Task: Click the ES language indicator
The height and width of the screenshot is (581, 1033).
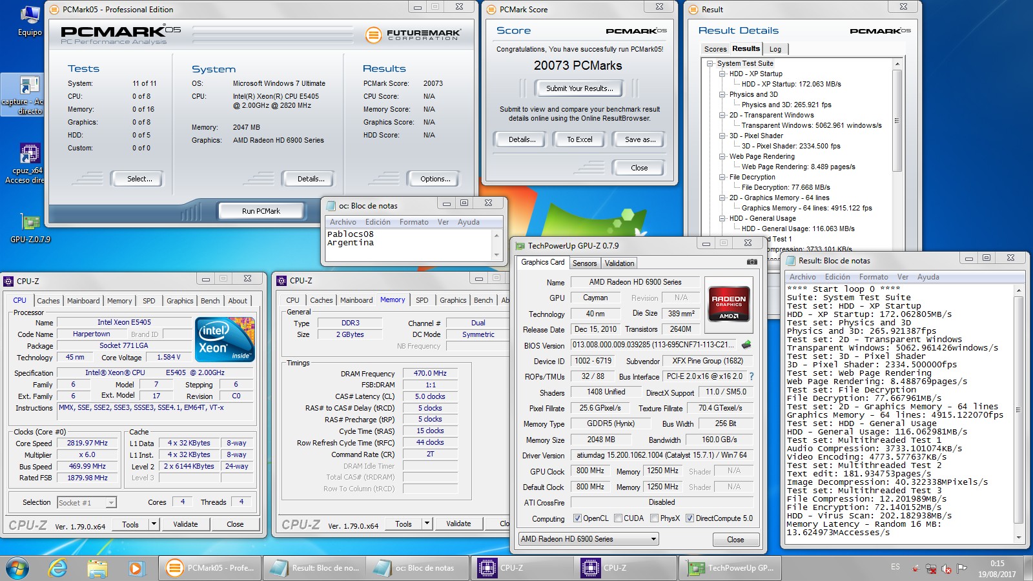Action: coord(895,567)
